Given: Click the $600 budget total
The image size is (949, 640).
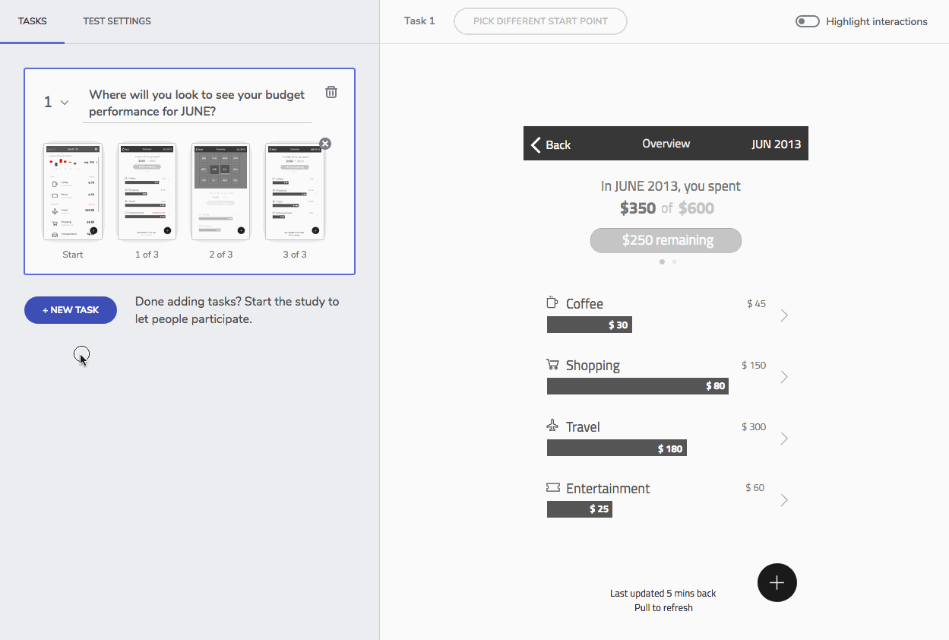Looking at the screenshot, I should point(696,208).
